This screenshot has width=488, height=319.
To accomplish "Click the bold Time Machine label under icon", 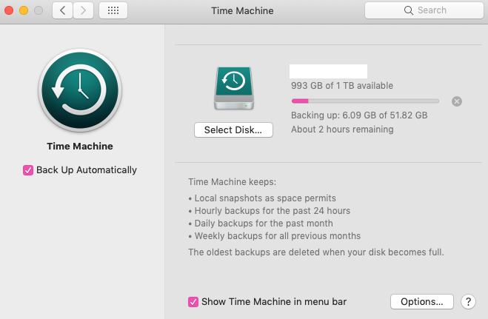I will [80, 146].
